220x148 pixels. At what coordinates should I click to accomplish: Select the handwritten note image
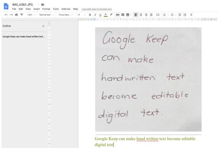pos(148,79)
